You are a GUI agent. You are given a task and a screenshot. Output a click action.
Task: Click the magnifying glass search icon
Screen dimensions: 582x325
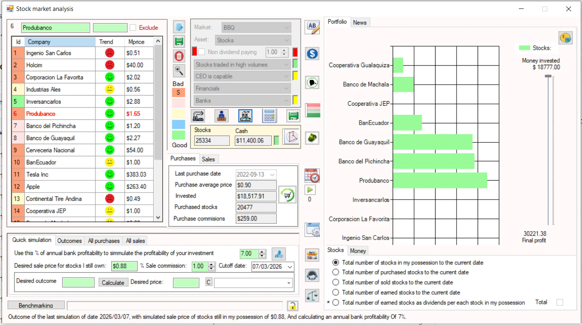(179, 71)
